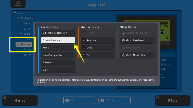Click the Cancel button
The image size is (193, 108).
point(115,100)
